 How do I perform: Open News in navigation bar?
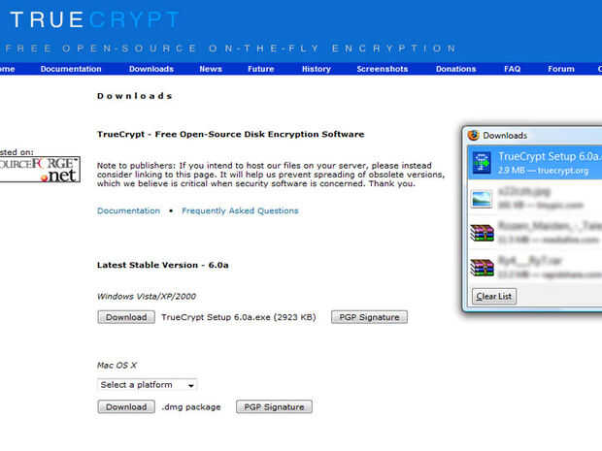pyautogui.click(x=211, y=69)
